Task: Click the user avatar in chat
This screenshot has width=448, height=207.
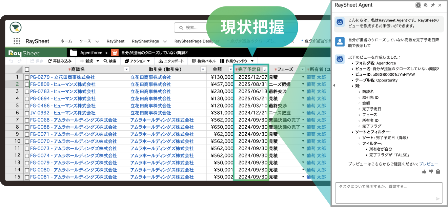Action: pos(340,42)
